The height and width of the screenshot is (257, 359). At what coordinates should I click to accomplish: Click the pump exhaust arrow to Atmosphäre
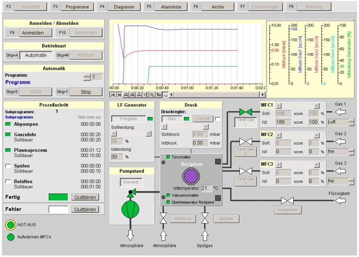(130, 235)
